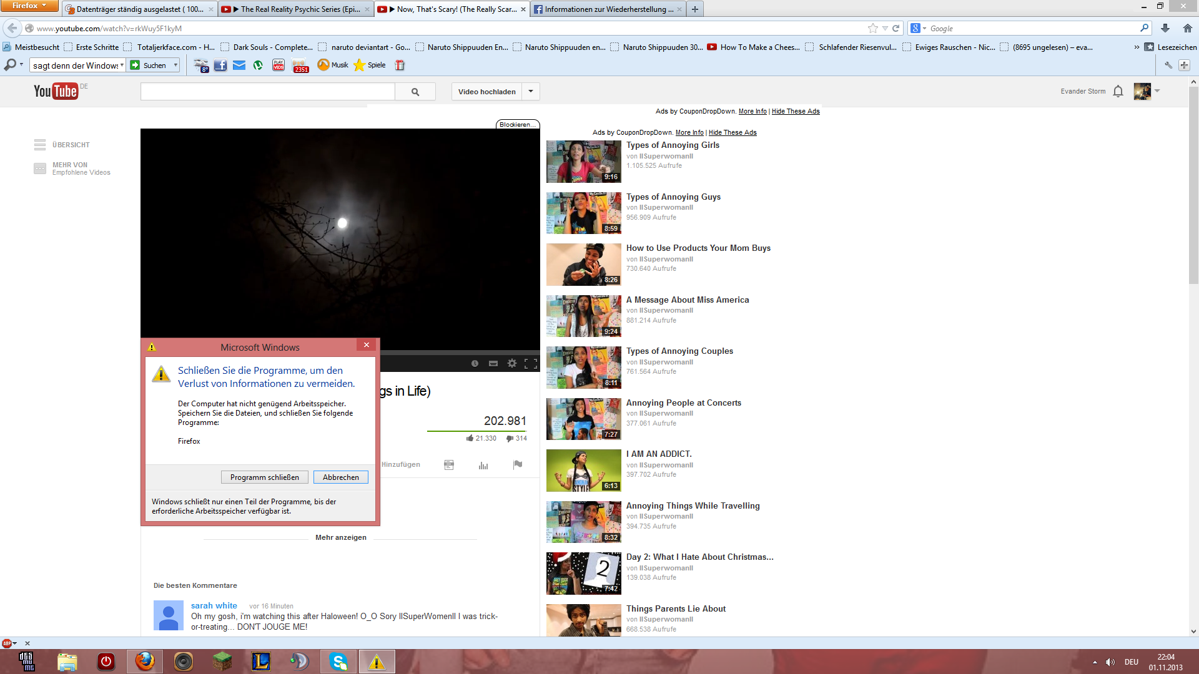1199x674 pixels.
Task: Open the video statistics bar chart icon
Action: 483,465
